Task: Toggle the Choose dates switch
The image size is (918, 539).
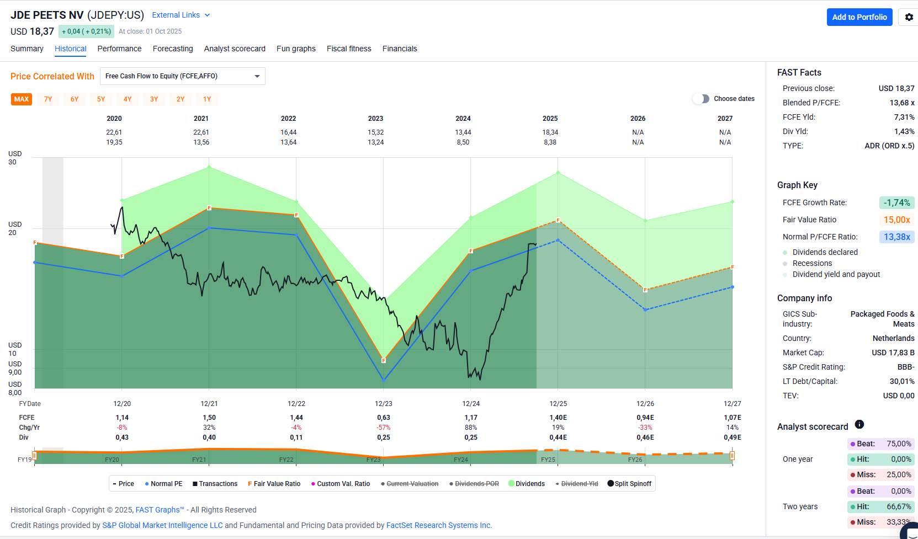Action: (x=701, y=99)
